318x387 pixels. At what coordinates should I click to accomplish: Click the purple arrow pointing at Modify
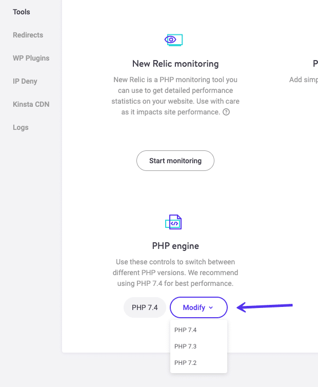(x=264, y=307)
